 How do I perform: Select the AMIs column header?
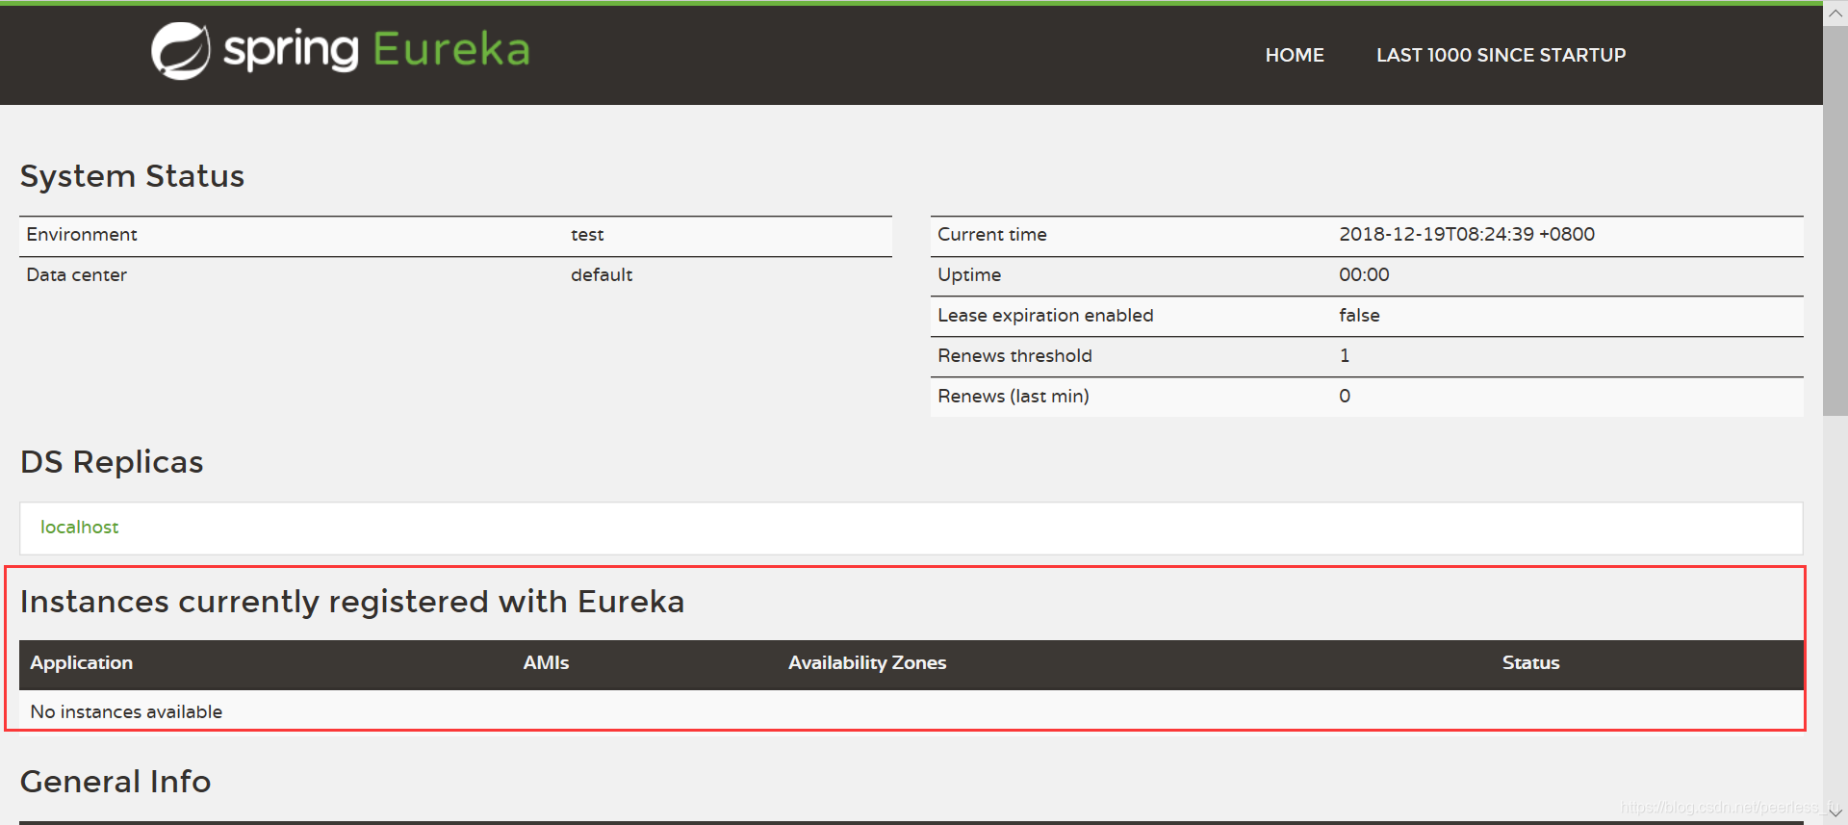click(546, 663)
